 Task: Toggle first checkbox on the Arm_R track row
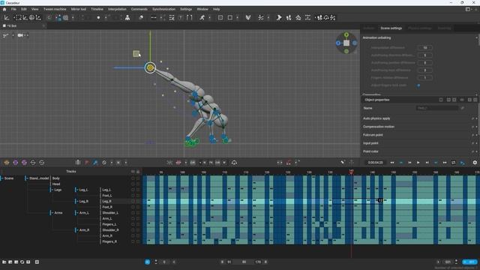(133, 235)
